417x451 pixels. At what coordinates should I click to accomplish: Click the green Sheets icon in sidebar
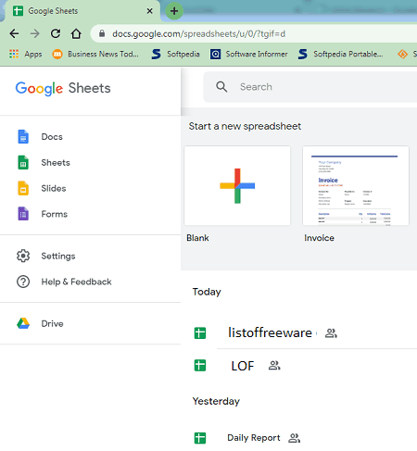(x=23, y=163)
